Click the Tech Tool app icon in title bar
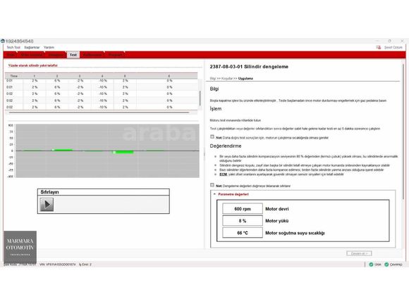Screen dimensions: 409x306 3,41
